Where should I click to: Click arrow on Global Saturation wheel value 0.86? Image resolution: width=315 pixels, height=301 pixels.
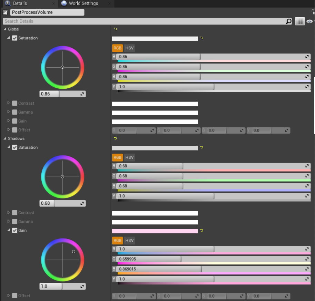(x=82, y=94)
